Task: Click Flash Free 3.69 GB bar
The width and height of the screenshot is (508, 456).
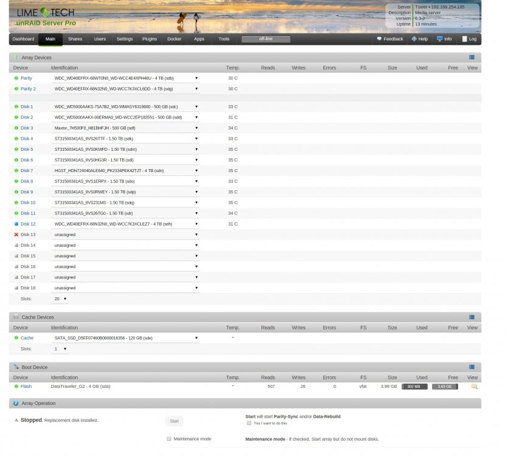Action: coord(445,386)
